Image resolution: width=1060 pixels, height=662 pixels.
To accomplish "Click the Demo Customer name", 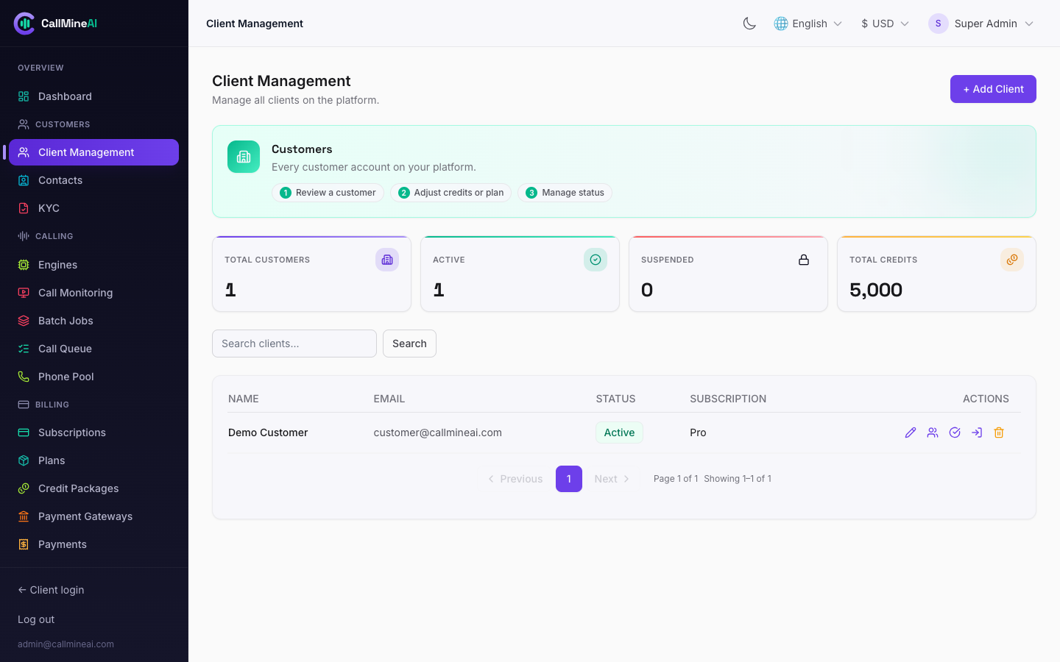I will pos(268,433).
